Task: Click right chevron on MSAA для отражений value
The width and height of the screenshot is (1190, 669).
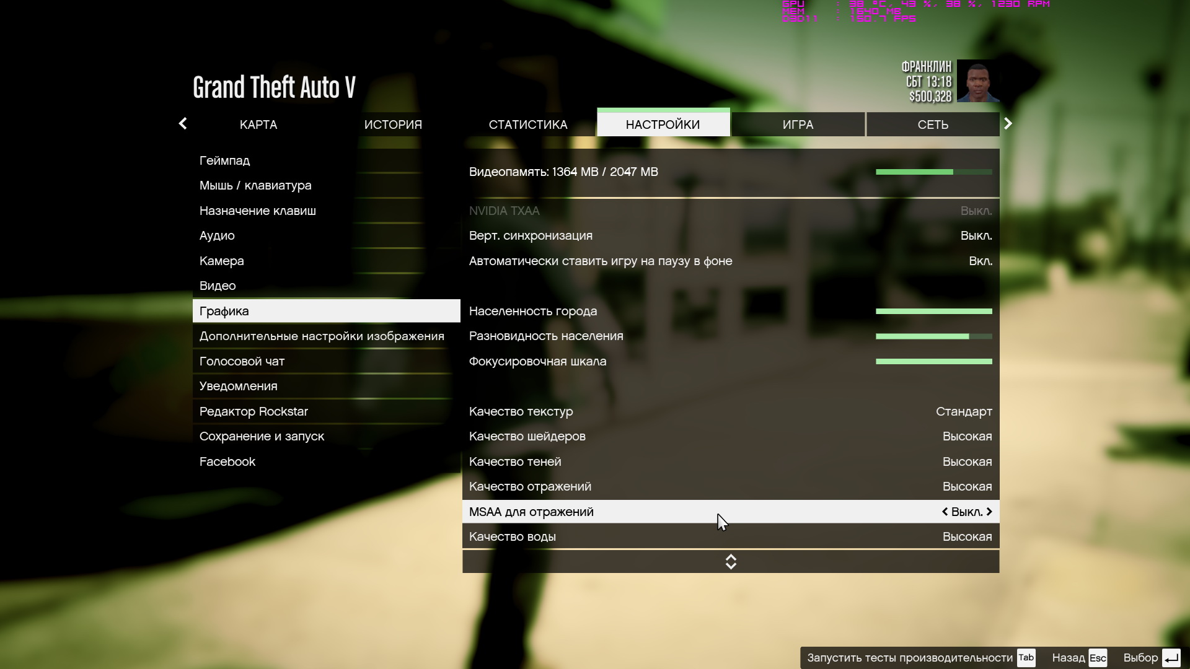Action: coord(989,512)
